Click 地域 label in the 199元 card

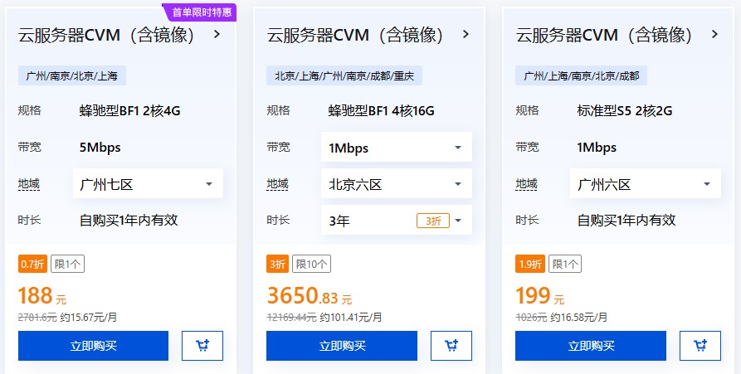(x=526, y=184)
